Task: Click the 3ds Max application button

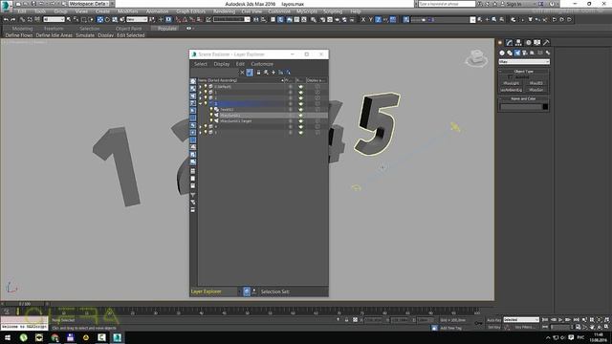Action: [x=6, y=6]
